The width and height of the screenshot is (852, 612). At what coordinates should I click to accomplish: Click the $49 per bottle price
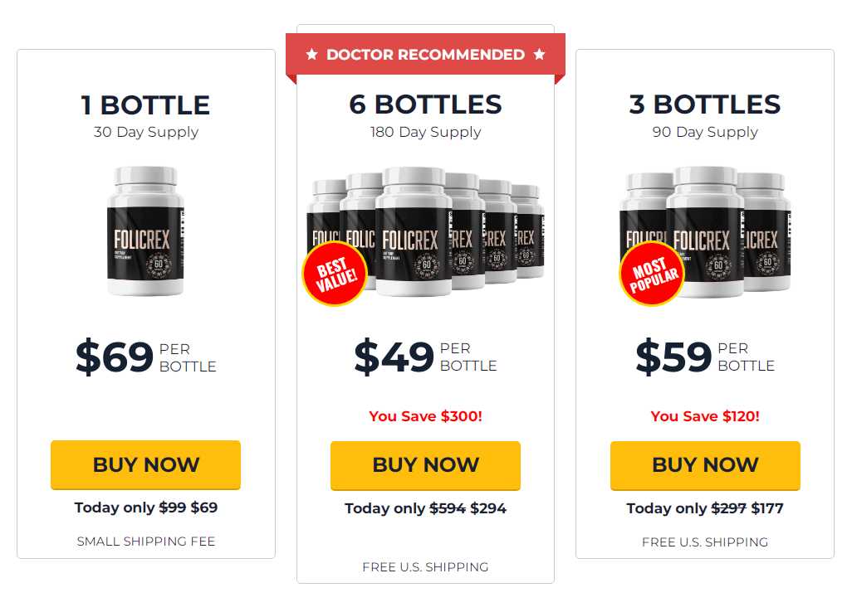pyautogui.click(x=425, y=357)
